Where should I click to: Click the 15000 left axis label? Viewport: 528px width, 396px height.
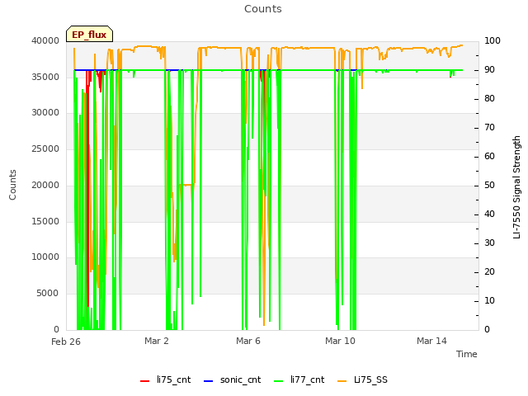click(x=45, y=221)
